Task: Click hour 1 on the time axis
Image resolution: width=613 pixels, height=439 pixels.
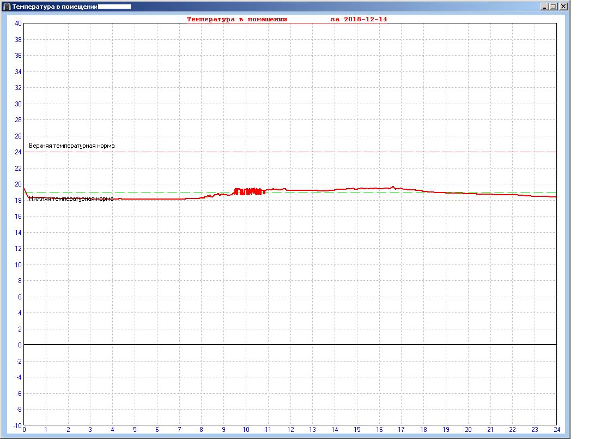Action: click(46, 430)
